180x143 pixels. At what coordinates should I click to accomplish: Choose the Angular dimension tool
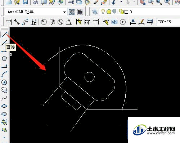coord(69,22)
